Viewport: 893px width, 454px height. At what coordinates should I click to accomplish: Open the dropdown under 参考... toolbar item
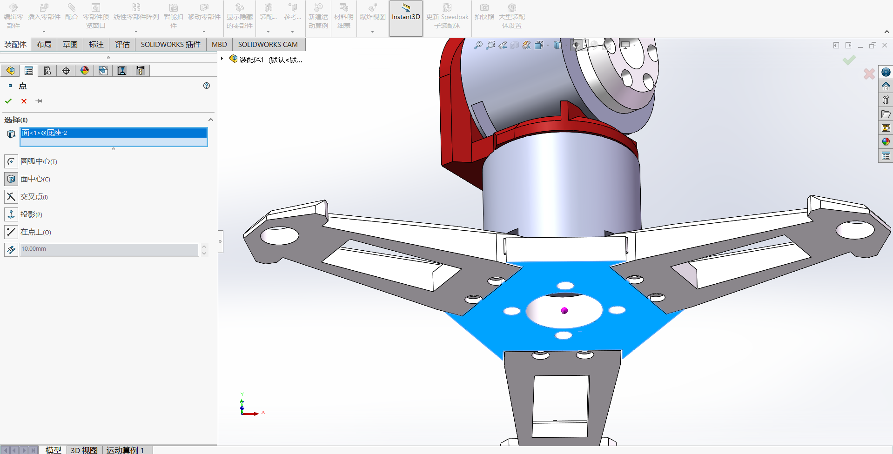pyautogui.click(x=292, y=32)
